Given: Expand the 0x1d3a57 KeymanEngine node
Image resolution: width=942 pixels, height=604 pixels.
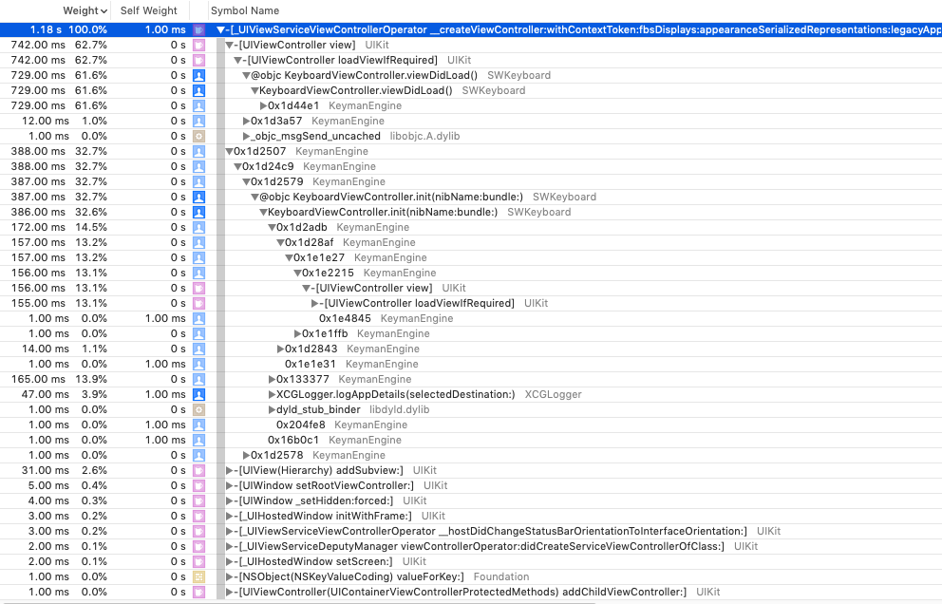Looking at the screenshot, I should [246, 121].
